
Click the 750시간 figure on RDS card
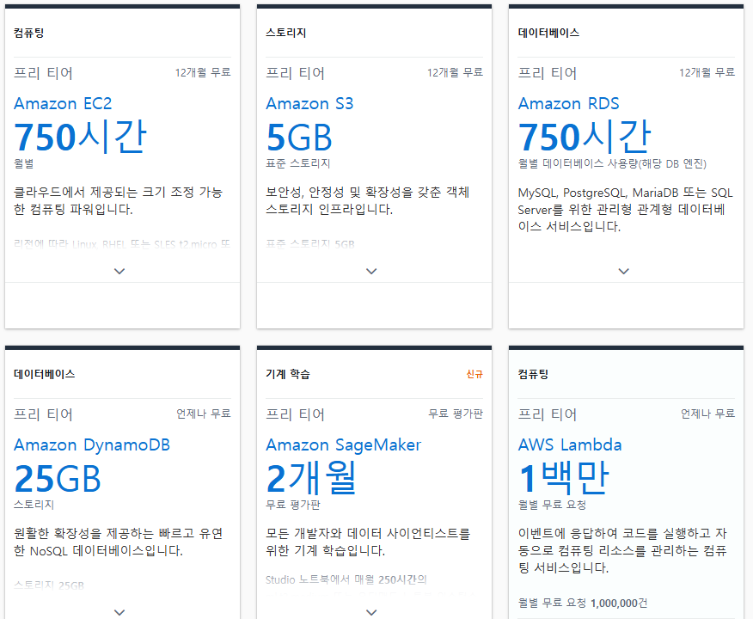[x=585, y=137]
